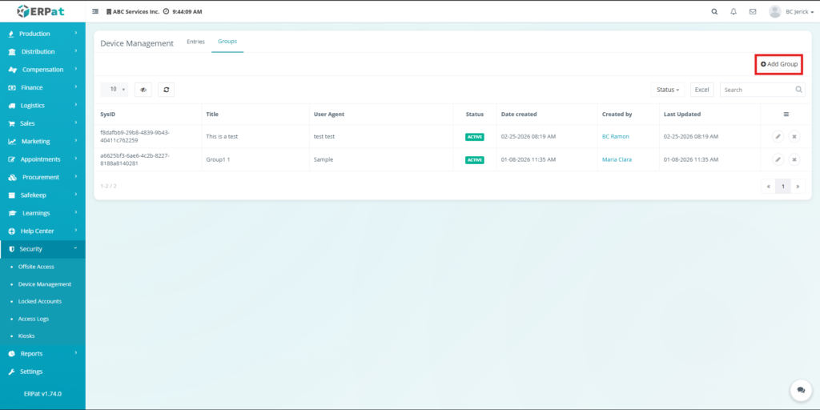This screenshot has height=410, width=820.
Task: Export the table with the Excel button
Action: coord(701,90)
